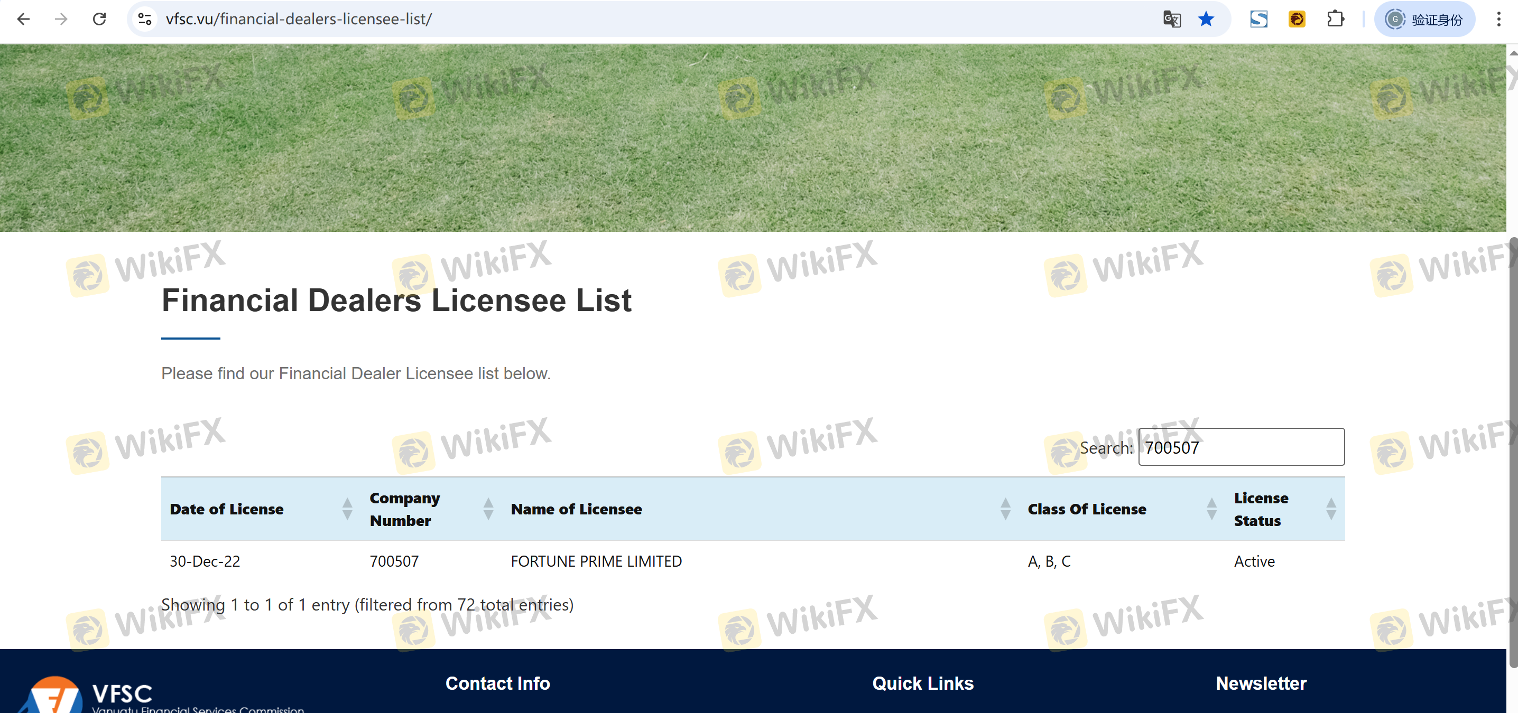Open Chrome three-dot menu

point(1498,19)
